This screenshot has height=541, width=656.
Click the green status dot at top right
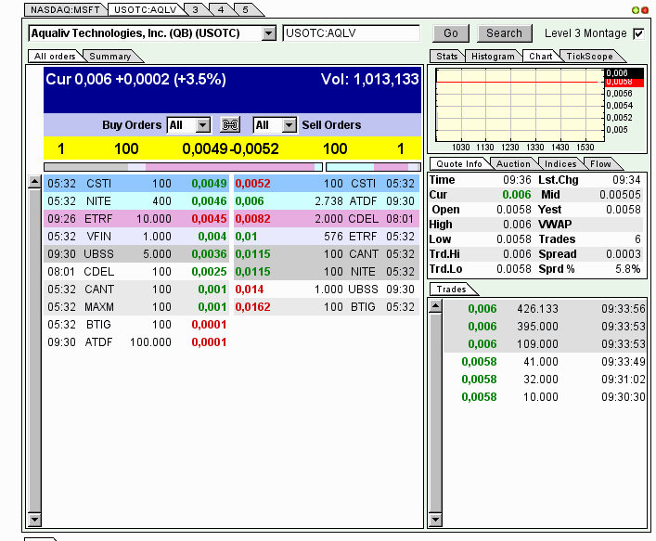(636, 10)
